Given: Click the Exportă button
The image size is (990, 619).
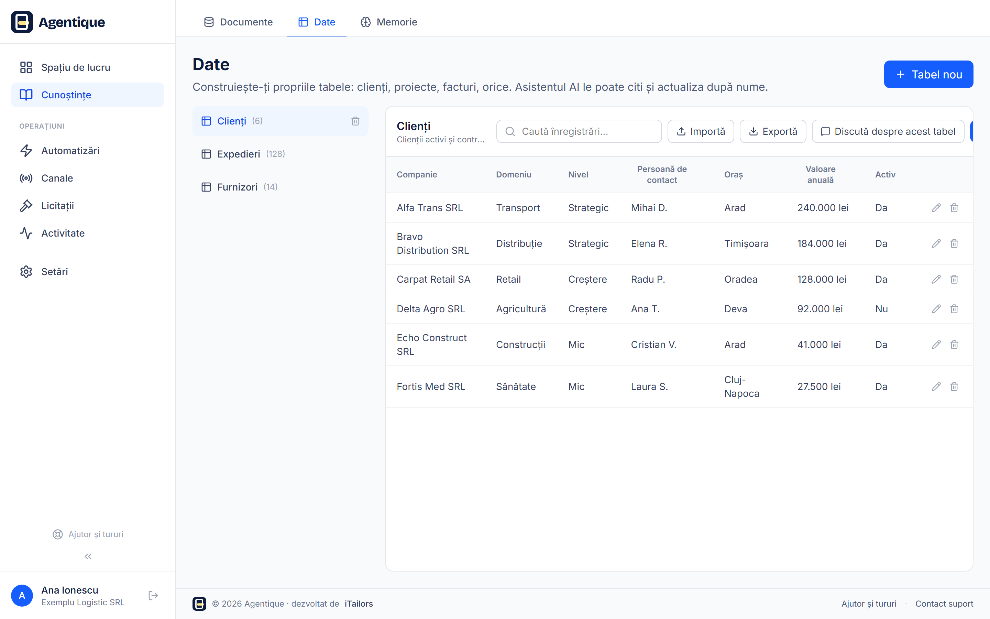Looking at the screenshot, I should [x=773, y=131].
